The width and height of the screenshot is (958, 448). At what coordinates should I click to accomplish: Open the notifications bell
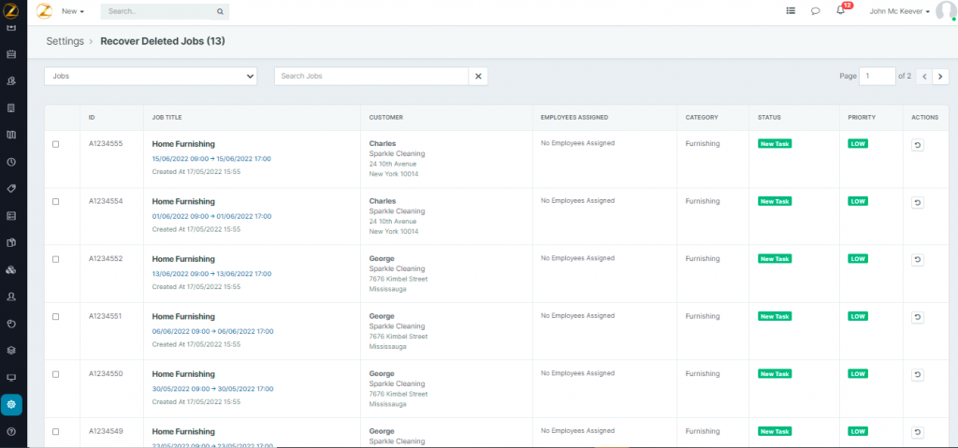coord(840,11)
